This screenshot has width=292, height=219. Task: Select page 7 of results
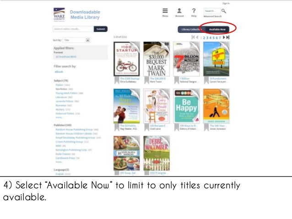tap(220, 38)
